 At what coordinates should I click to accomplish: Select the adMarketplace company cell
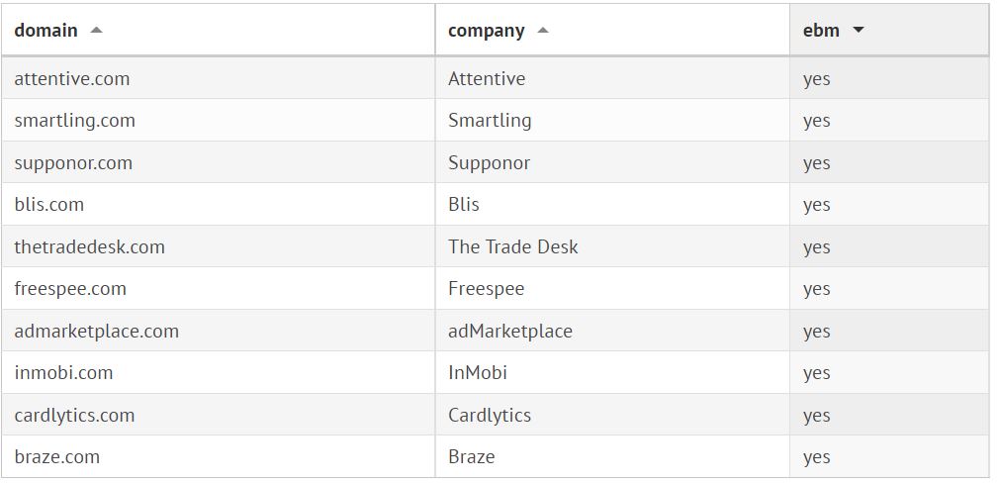[510, 332]
